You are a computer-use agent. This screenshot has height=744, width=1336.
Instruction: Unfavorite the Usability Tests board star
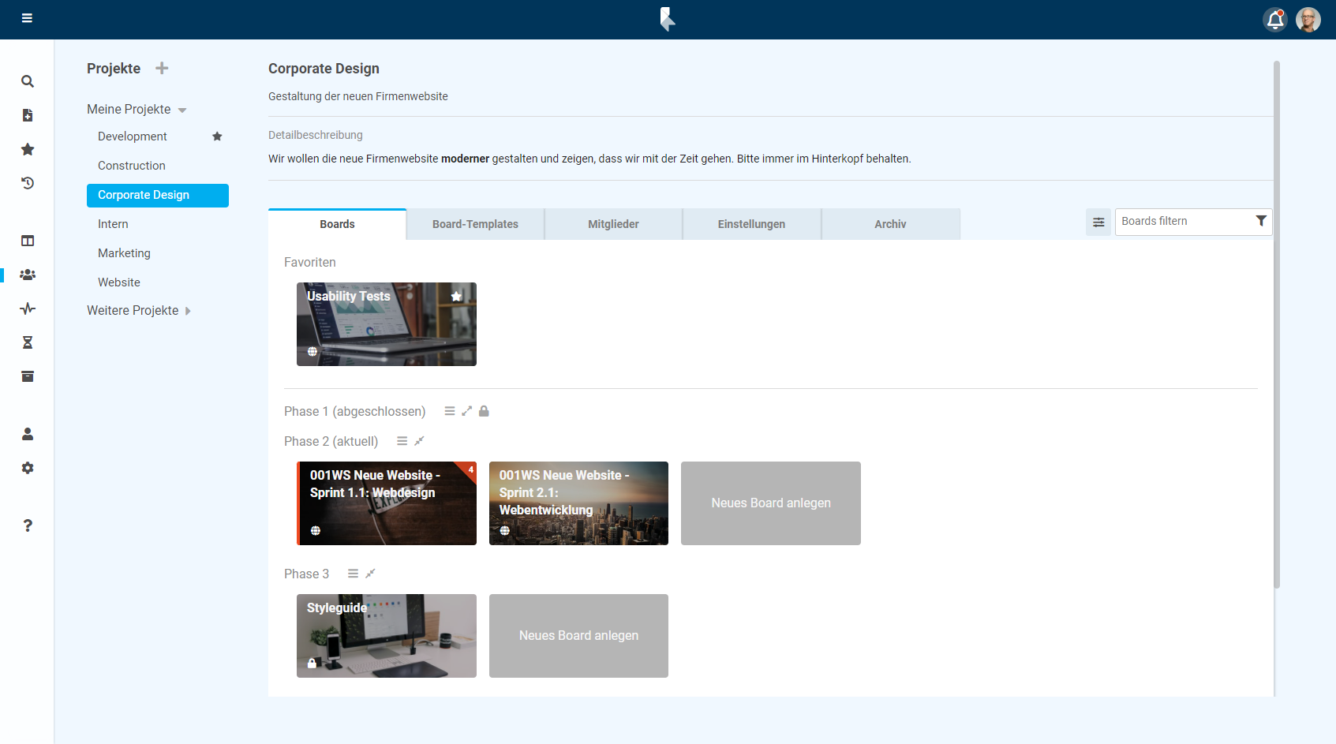[x=456, y=297]
